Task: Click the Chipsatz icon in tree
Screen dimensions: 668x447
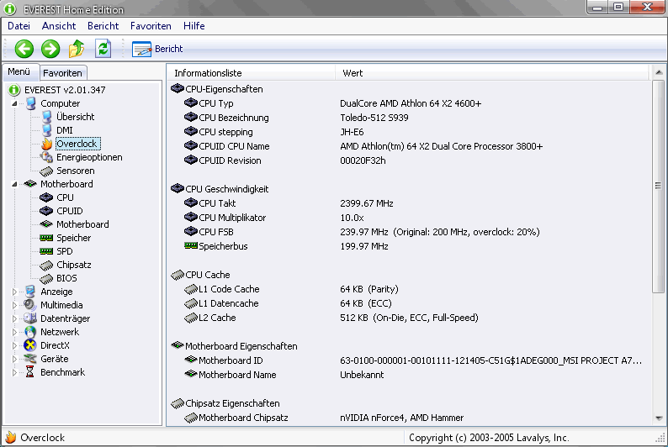Action: click(46, 266)
